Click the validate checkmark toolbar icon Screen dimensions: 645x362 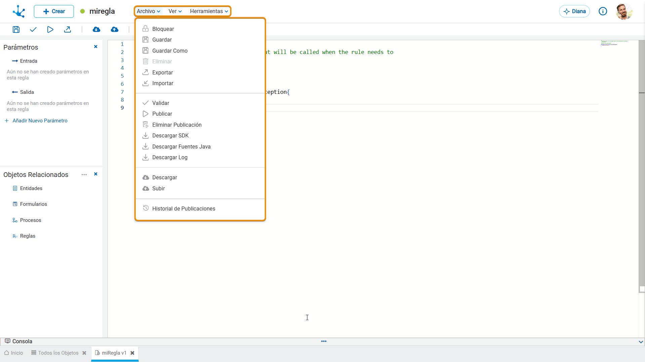click(33, 29)
